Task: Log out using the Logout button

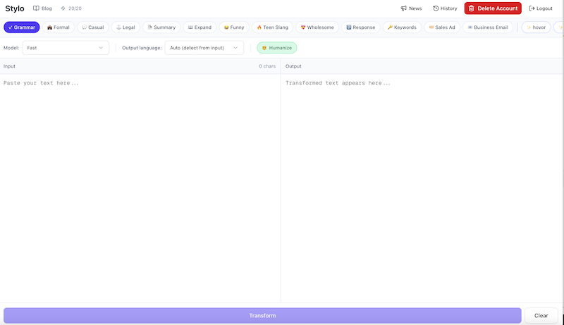Action: pos(541,8)
